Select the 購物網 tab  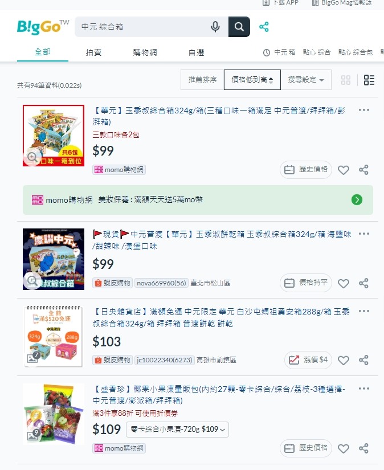(145, 52)
